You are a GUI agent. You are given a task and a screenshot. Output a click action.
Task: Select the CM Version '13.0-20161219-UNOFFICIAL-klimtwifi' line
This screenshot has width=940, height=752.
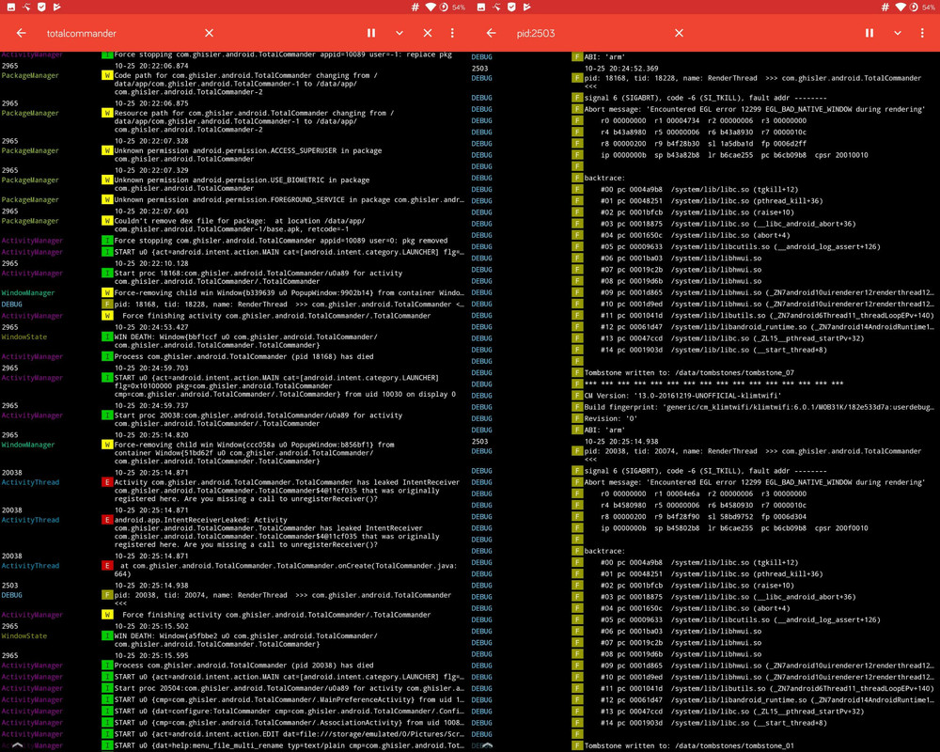pyautogui.click(x=705, y=395)
